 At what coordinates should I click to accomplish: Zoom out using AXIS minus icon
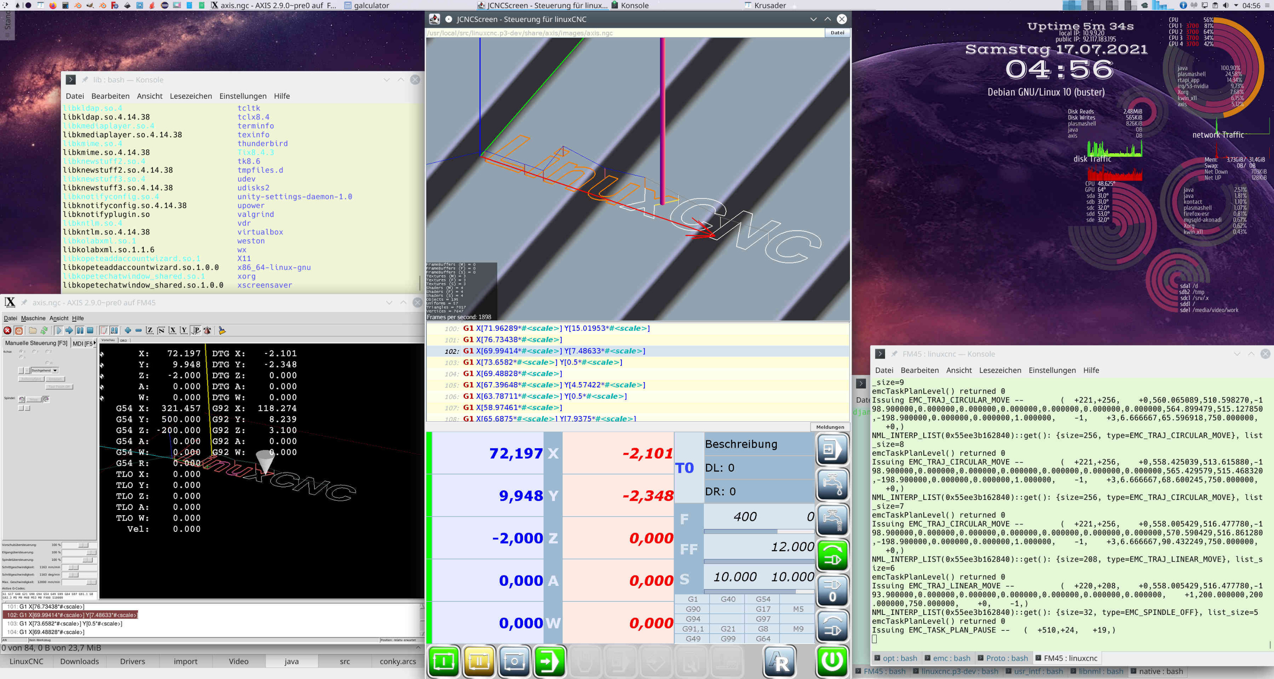click(139, 330)
